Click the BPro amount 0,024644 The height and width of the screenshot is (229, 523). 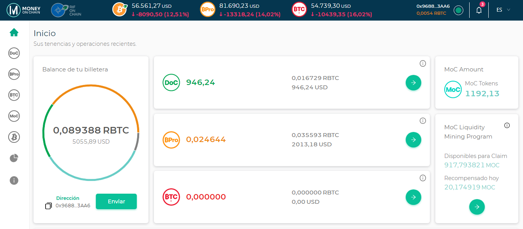(x=206, y=139)
